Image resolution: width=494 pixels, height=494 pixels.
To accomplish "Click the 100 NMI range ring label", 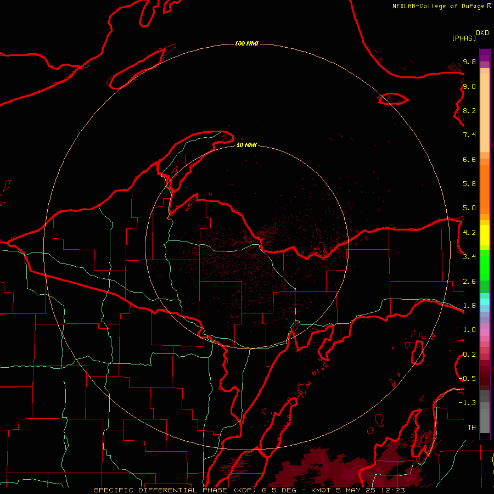I will pyautogui.click(x=246, y=43).
